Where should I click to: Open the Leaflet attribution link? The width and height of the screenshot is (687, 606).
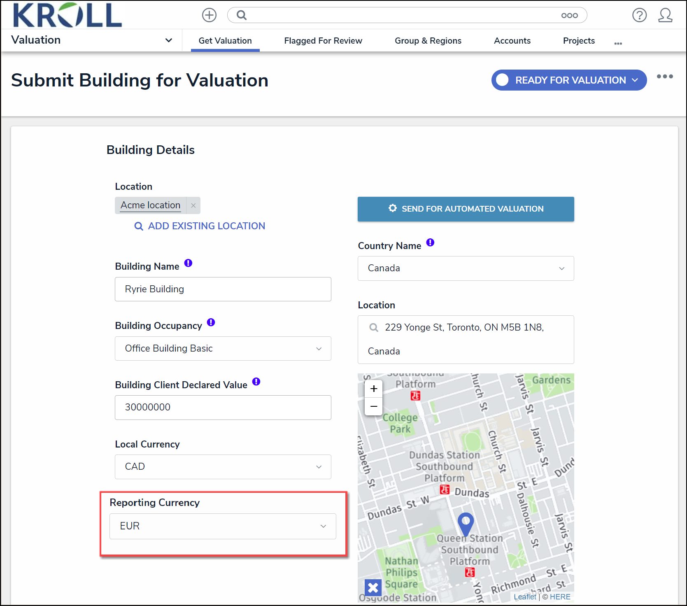coord(525,597)
